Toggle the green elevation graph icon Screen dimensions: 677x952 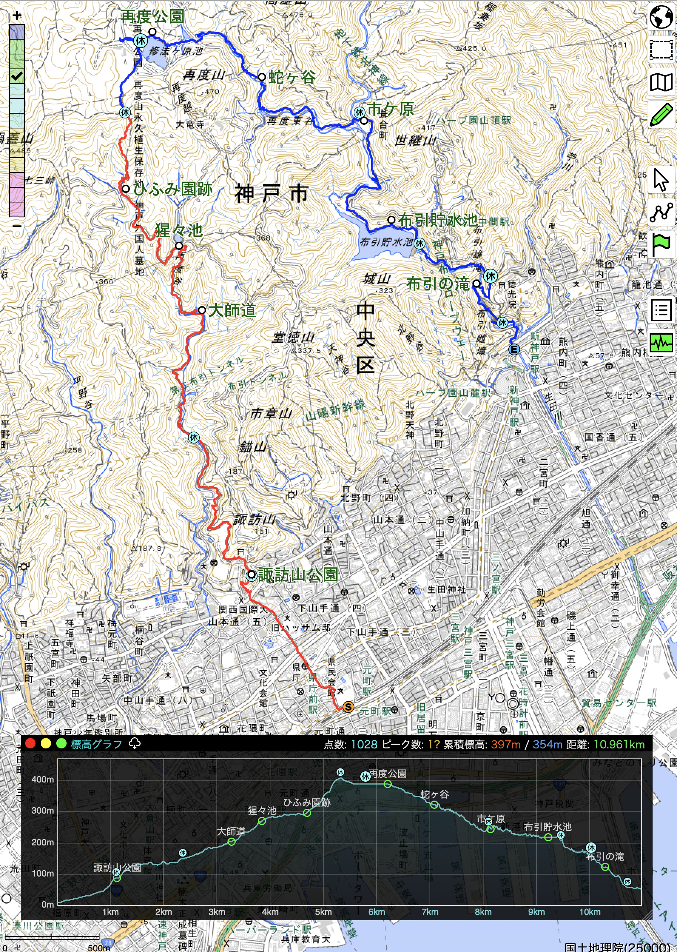[x=661, y=343]
